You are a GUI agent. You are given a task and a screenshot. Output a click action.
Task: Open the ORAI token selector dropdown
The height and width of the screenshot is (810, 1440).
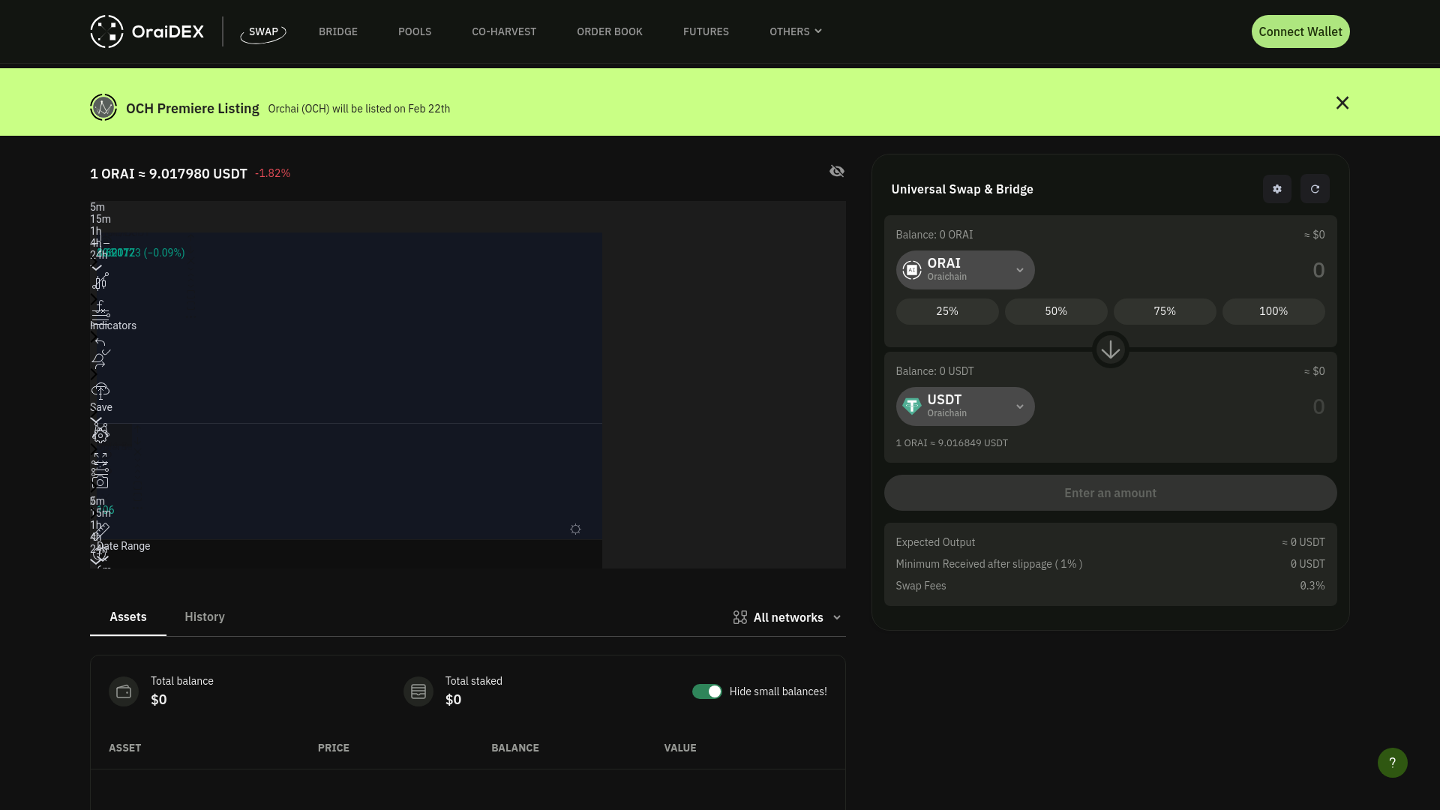(x=965, y=270)
